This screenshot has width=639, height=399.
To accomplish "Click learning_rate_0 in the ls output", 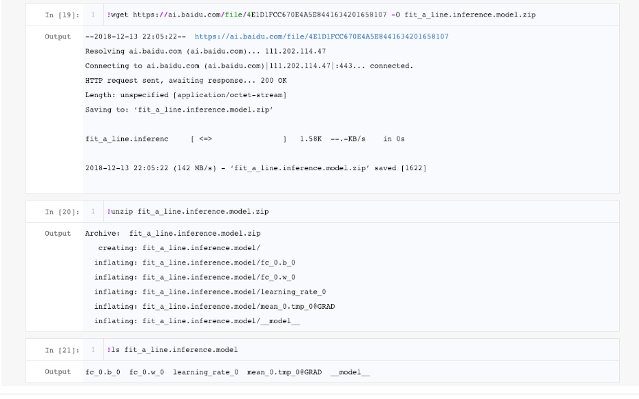I will click(206, 372).
